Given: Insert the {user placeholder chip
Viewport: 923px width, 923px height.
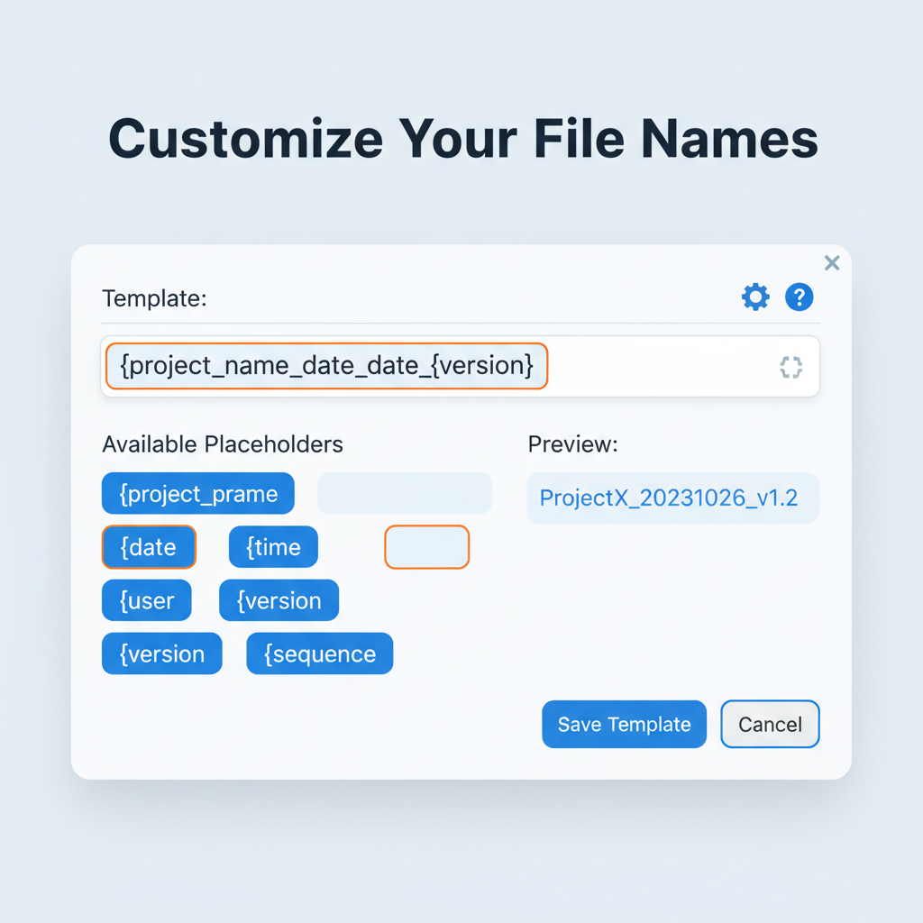Looking at the screenshot, I should pyautogui.click(x=147, y=600).
